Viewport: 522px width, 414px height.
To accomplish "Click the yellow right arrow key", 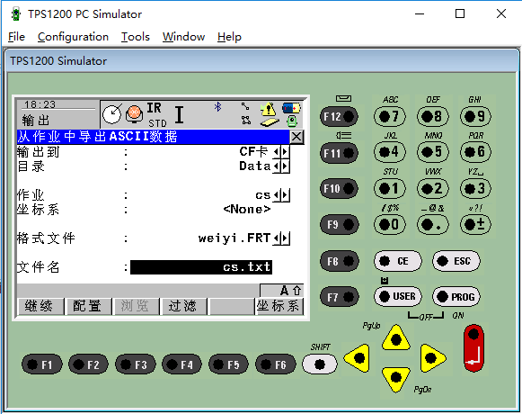I will [432, 358].
